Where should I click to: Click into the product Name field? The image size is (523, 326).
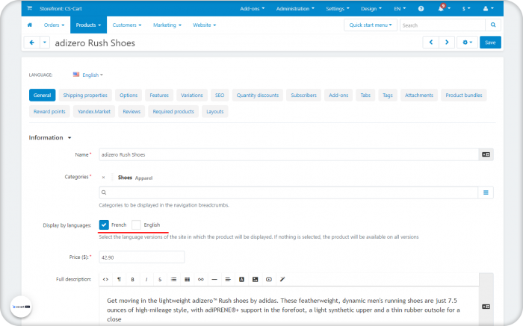click(289, 154)
